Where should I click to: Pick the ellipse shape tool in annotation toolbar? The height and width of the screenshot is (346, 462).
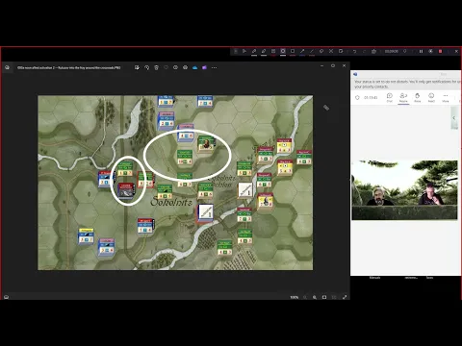pos(283,51)
